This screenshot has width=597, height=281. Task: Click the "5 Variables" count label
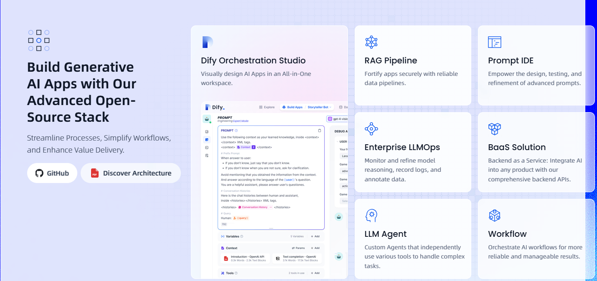pos(297,236)
